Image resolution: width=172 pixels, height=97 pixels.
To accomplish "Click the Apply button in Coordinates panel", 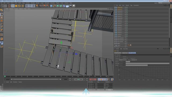I will [109, 90].
